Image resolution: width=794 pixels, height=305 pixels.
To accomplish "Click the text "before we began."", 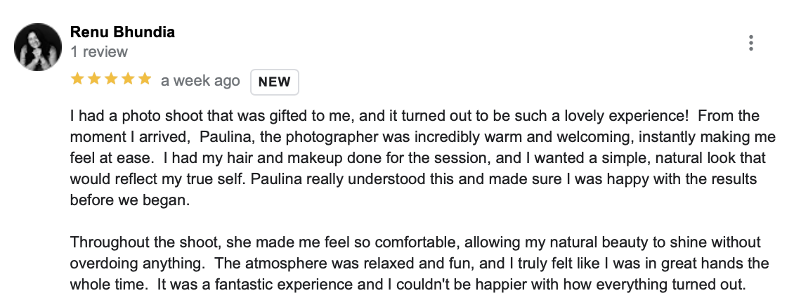I will pos(130,200).
